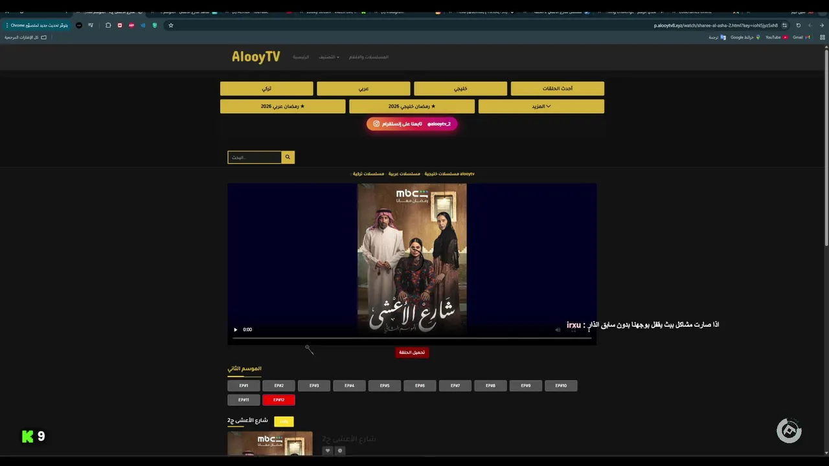
Task: Open the أحدث الحلقات category
Action: tap(558, 89)
